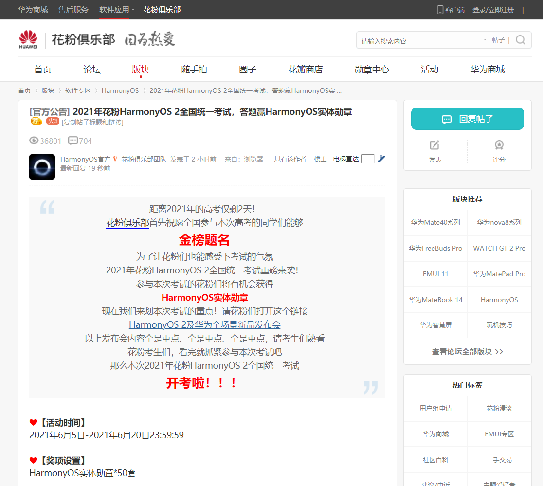
Task: Click the 发表 edit icon
Action: click(434, 145)
